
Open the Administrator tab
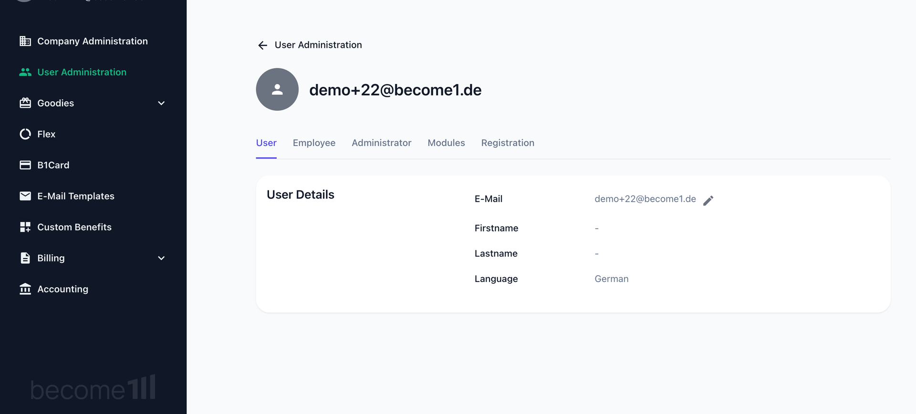pyautogui.click(x=381, y=143)
